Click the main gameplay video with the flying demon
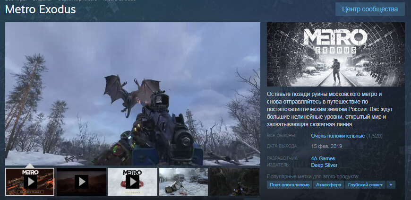Image resolution: width=411 pixels, height=200 pixels. (x=133, y=94)
